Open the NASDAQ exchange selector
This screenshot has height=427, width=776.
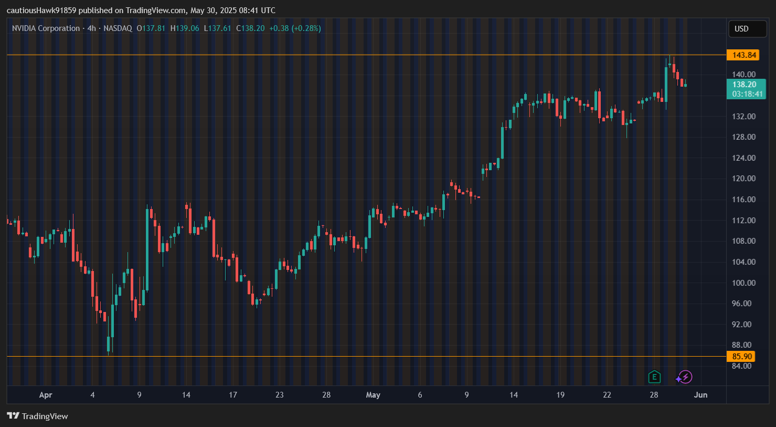coord(118,28)
